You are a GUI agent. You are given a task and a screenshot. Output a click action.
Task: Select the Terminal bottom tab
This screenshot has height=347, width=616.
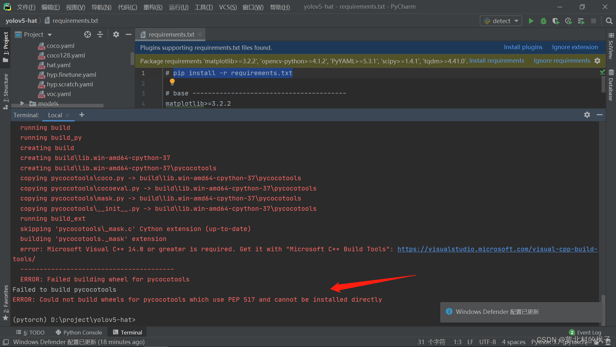tap(127, 333)
